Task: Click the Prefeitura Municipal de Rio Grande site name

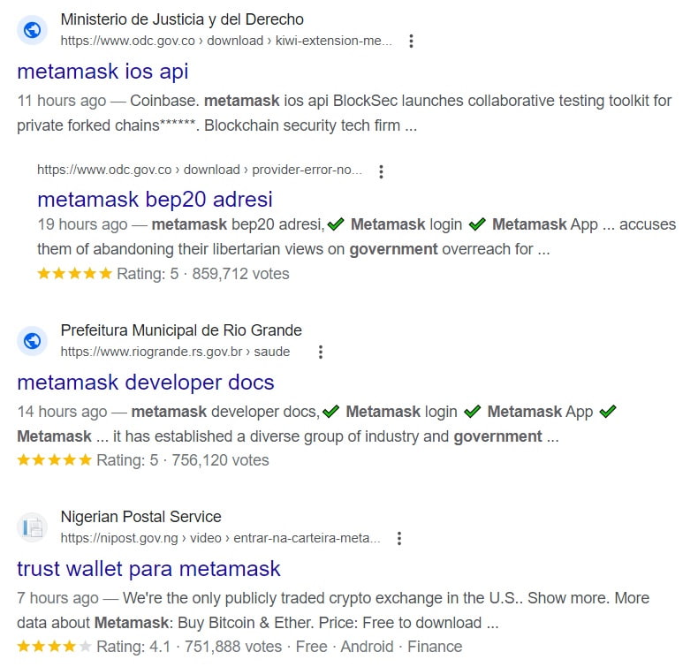Action: 181,330
